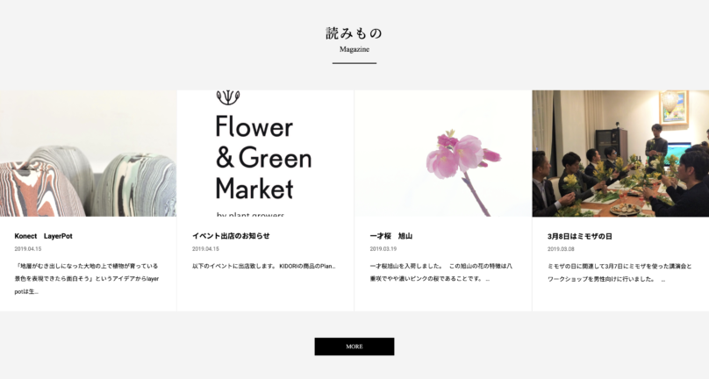The width and height of the screenshot is (709, 379).
Task: Open the 一才桜 旭山 article title
Action: point(390,236)
